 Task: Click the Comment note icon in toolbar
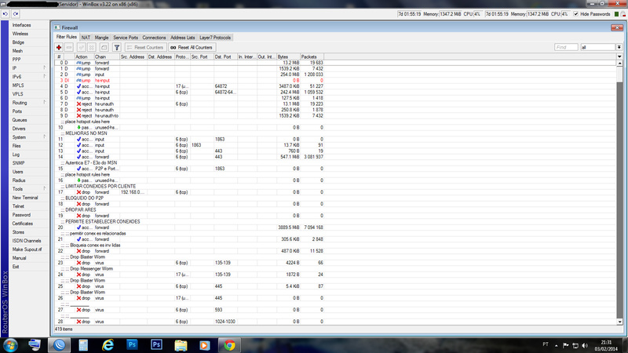[104, 47]
